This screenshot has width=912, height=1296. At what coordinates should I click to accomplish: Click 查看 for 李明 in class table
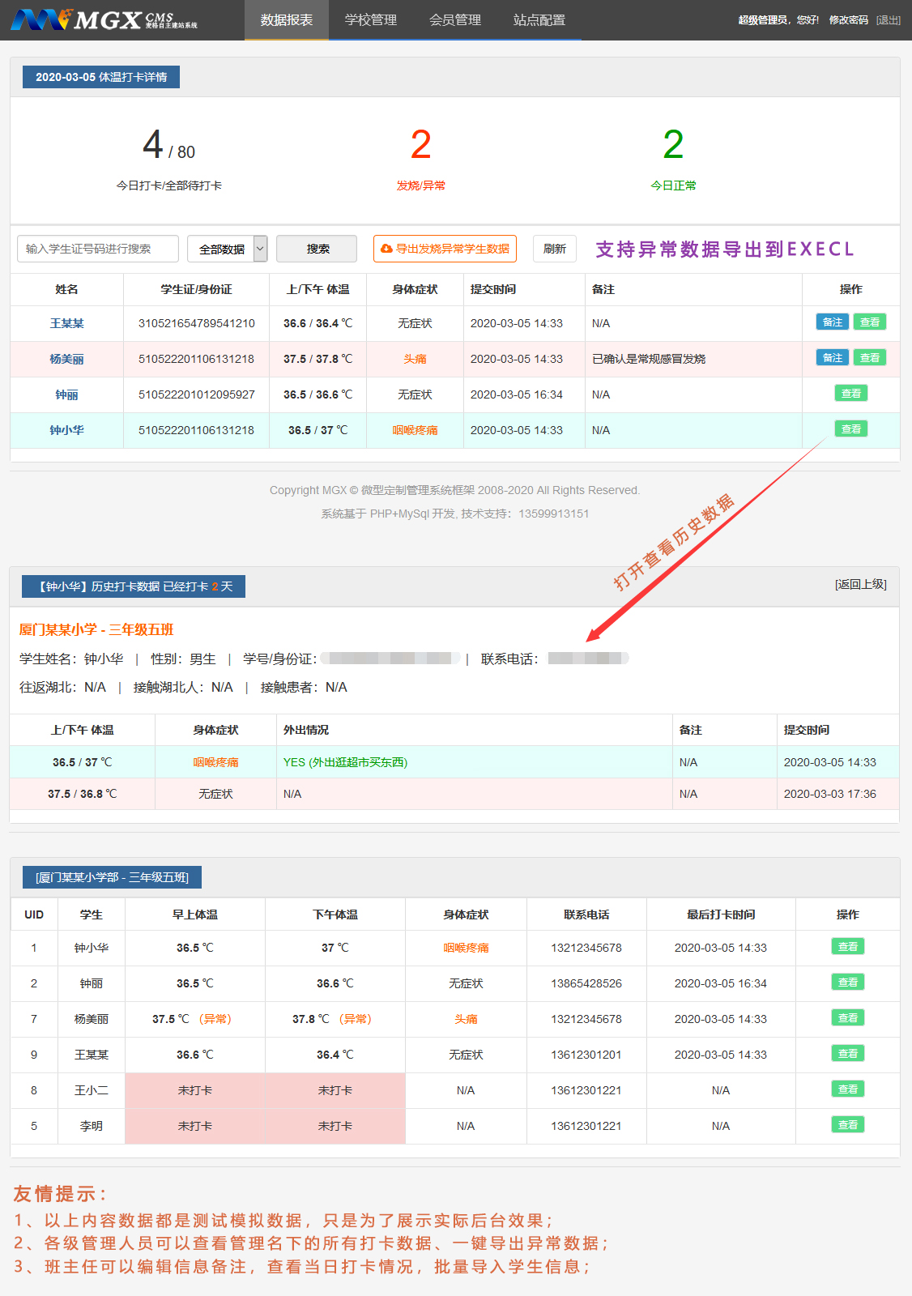click(847, 1124)
